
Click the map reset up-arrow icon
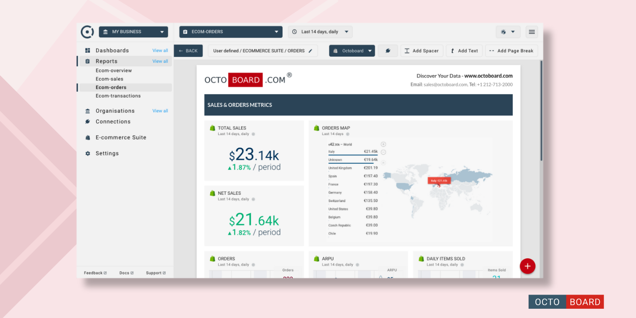coord(383,163)
